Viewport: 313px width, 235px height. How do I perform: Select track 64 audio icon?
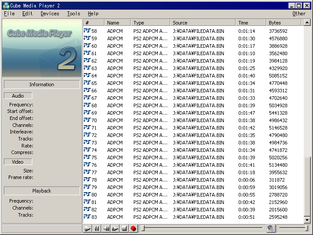pos(87,75)
